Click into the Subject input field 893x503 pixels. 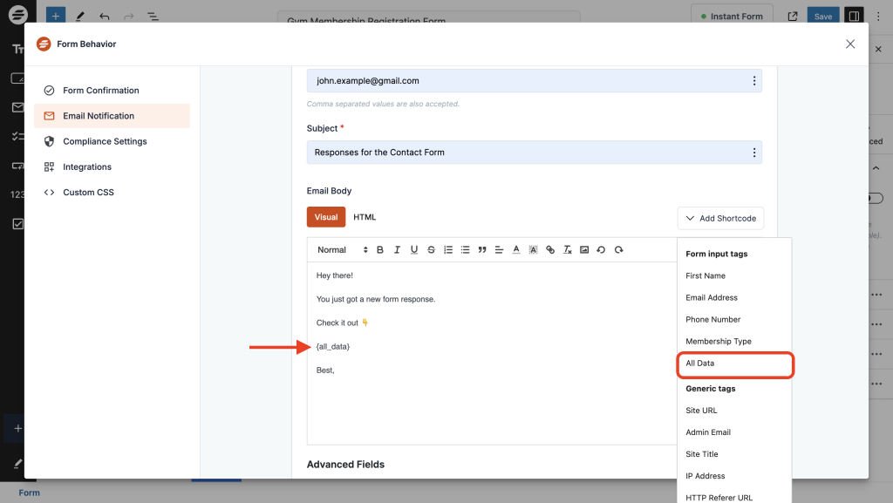click(x=523, y=153)
